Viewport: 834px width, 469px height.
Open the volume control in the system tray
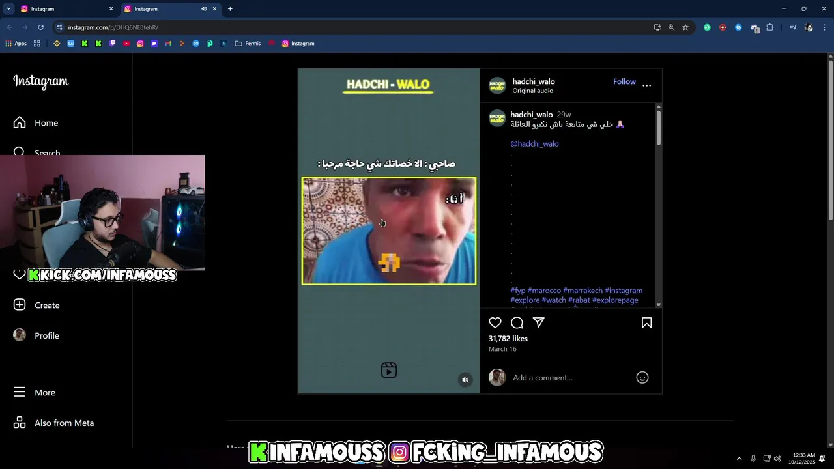point(777,459)
